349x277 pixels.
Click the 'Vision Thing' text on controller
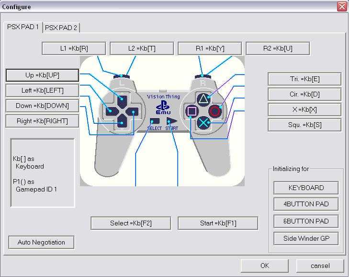click(164, 96)
